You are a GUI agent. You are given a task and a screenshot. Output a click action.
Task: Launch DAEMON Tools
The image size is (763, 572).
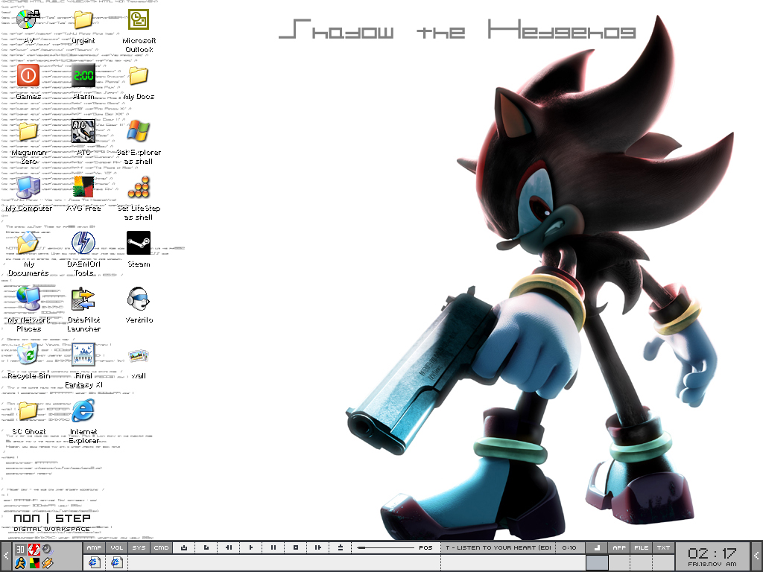click(83, 244)
